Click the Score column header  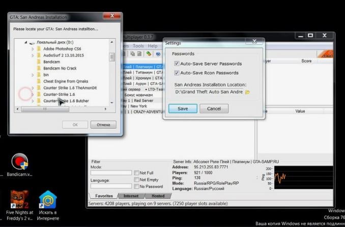(306, 61)
